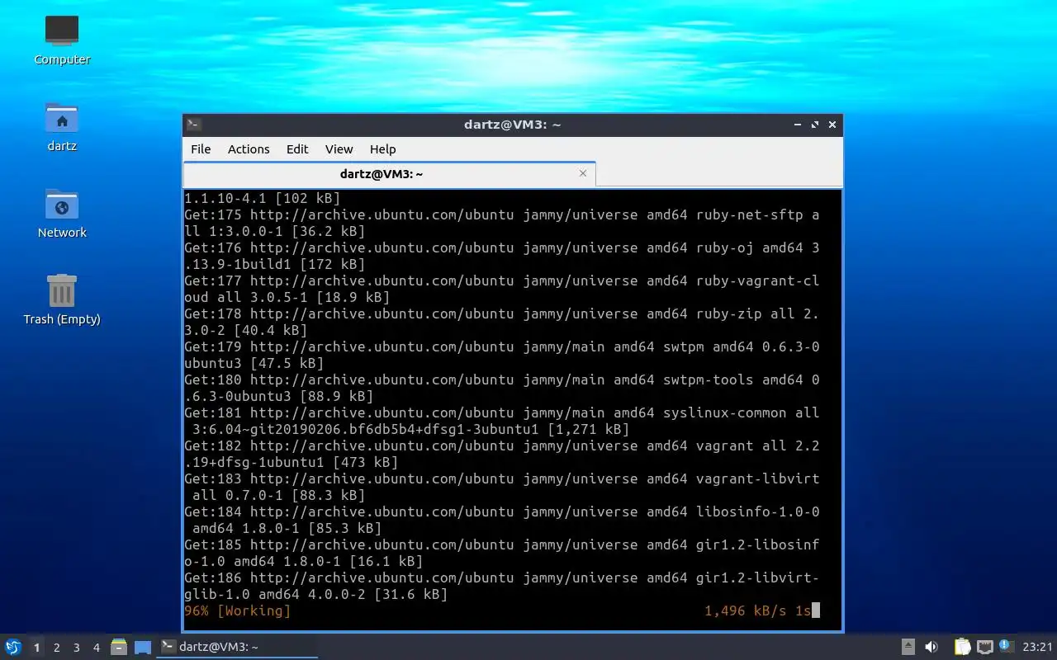Select the Trash (Empty) desktop icon

[x=62, y=299]
